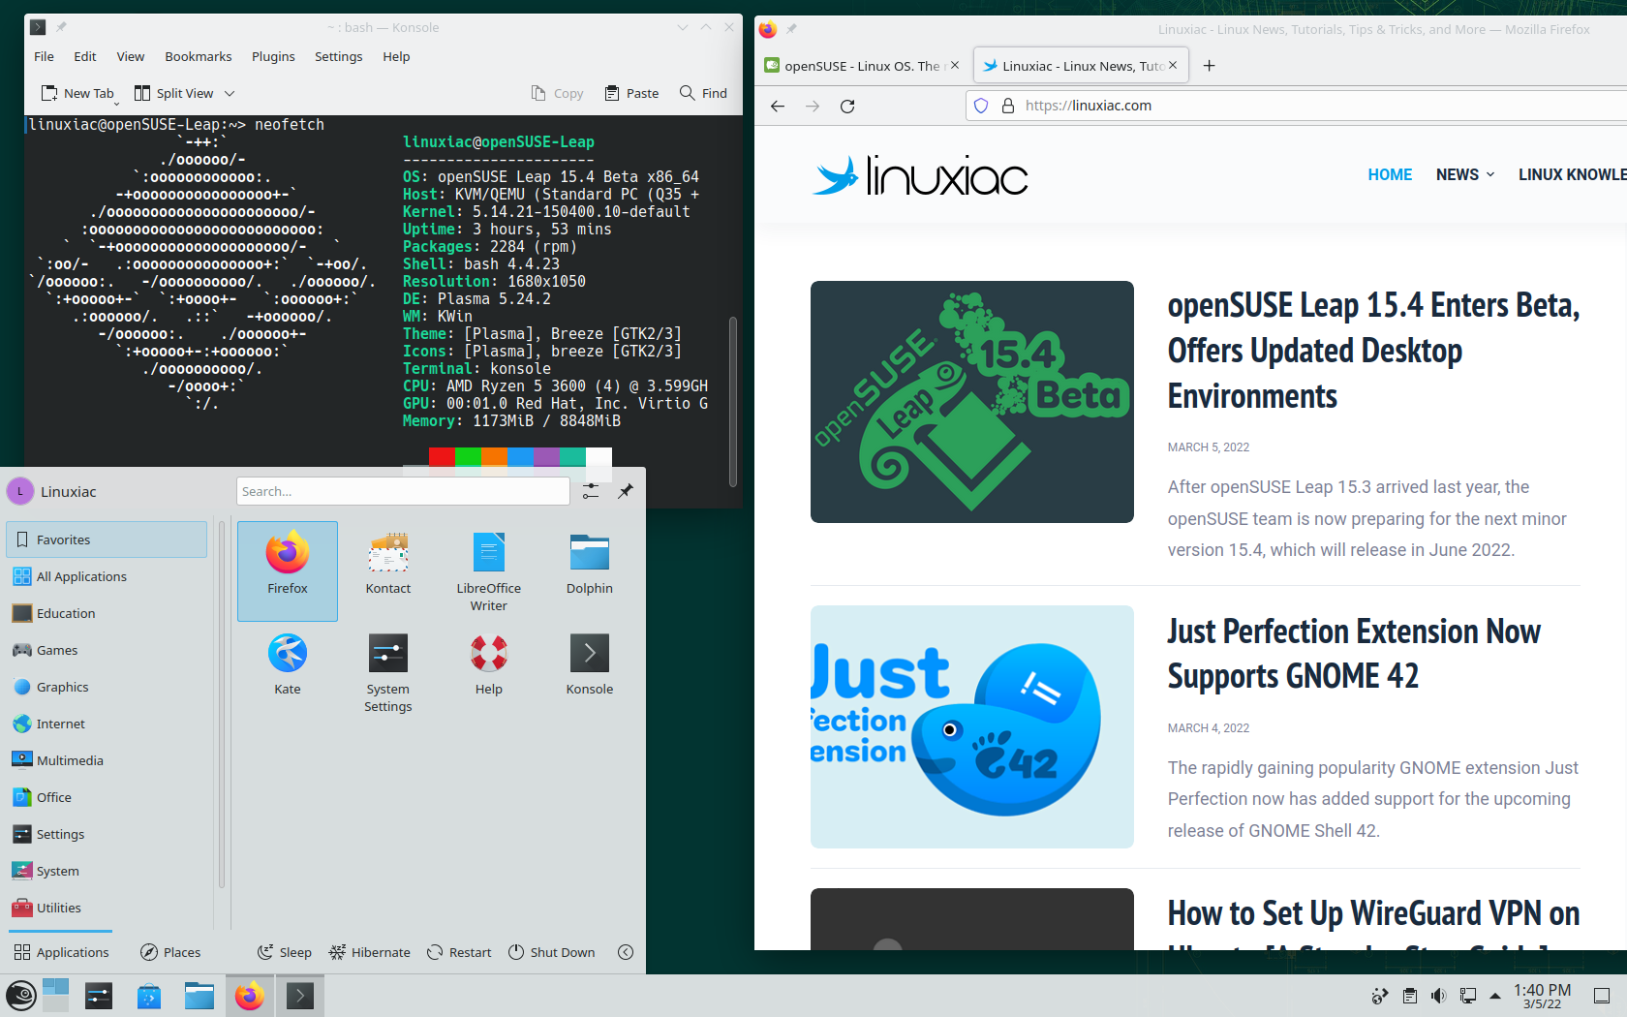Click the site padlock icon in Firefox
The width and height of the screenshot is (1627, 1017).
(x=1007, y=106)
